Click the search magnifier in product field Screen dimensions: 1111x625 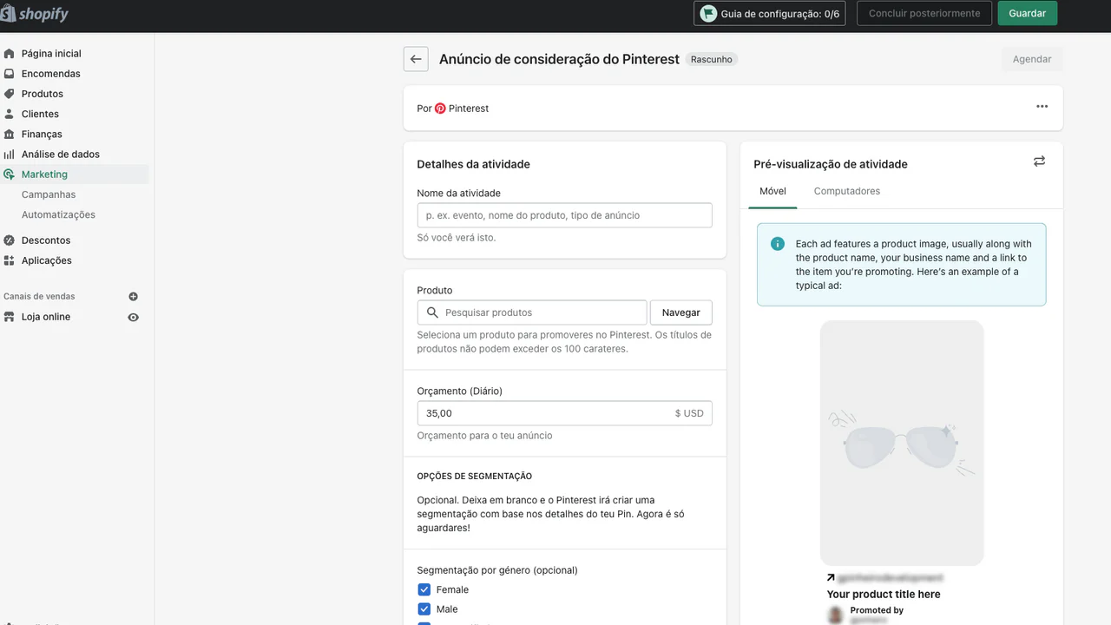432,312
